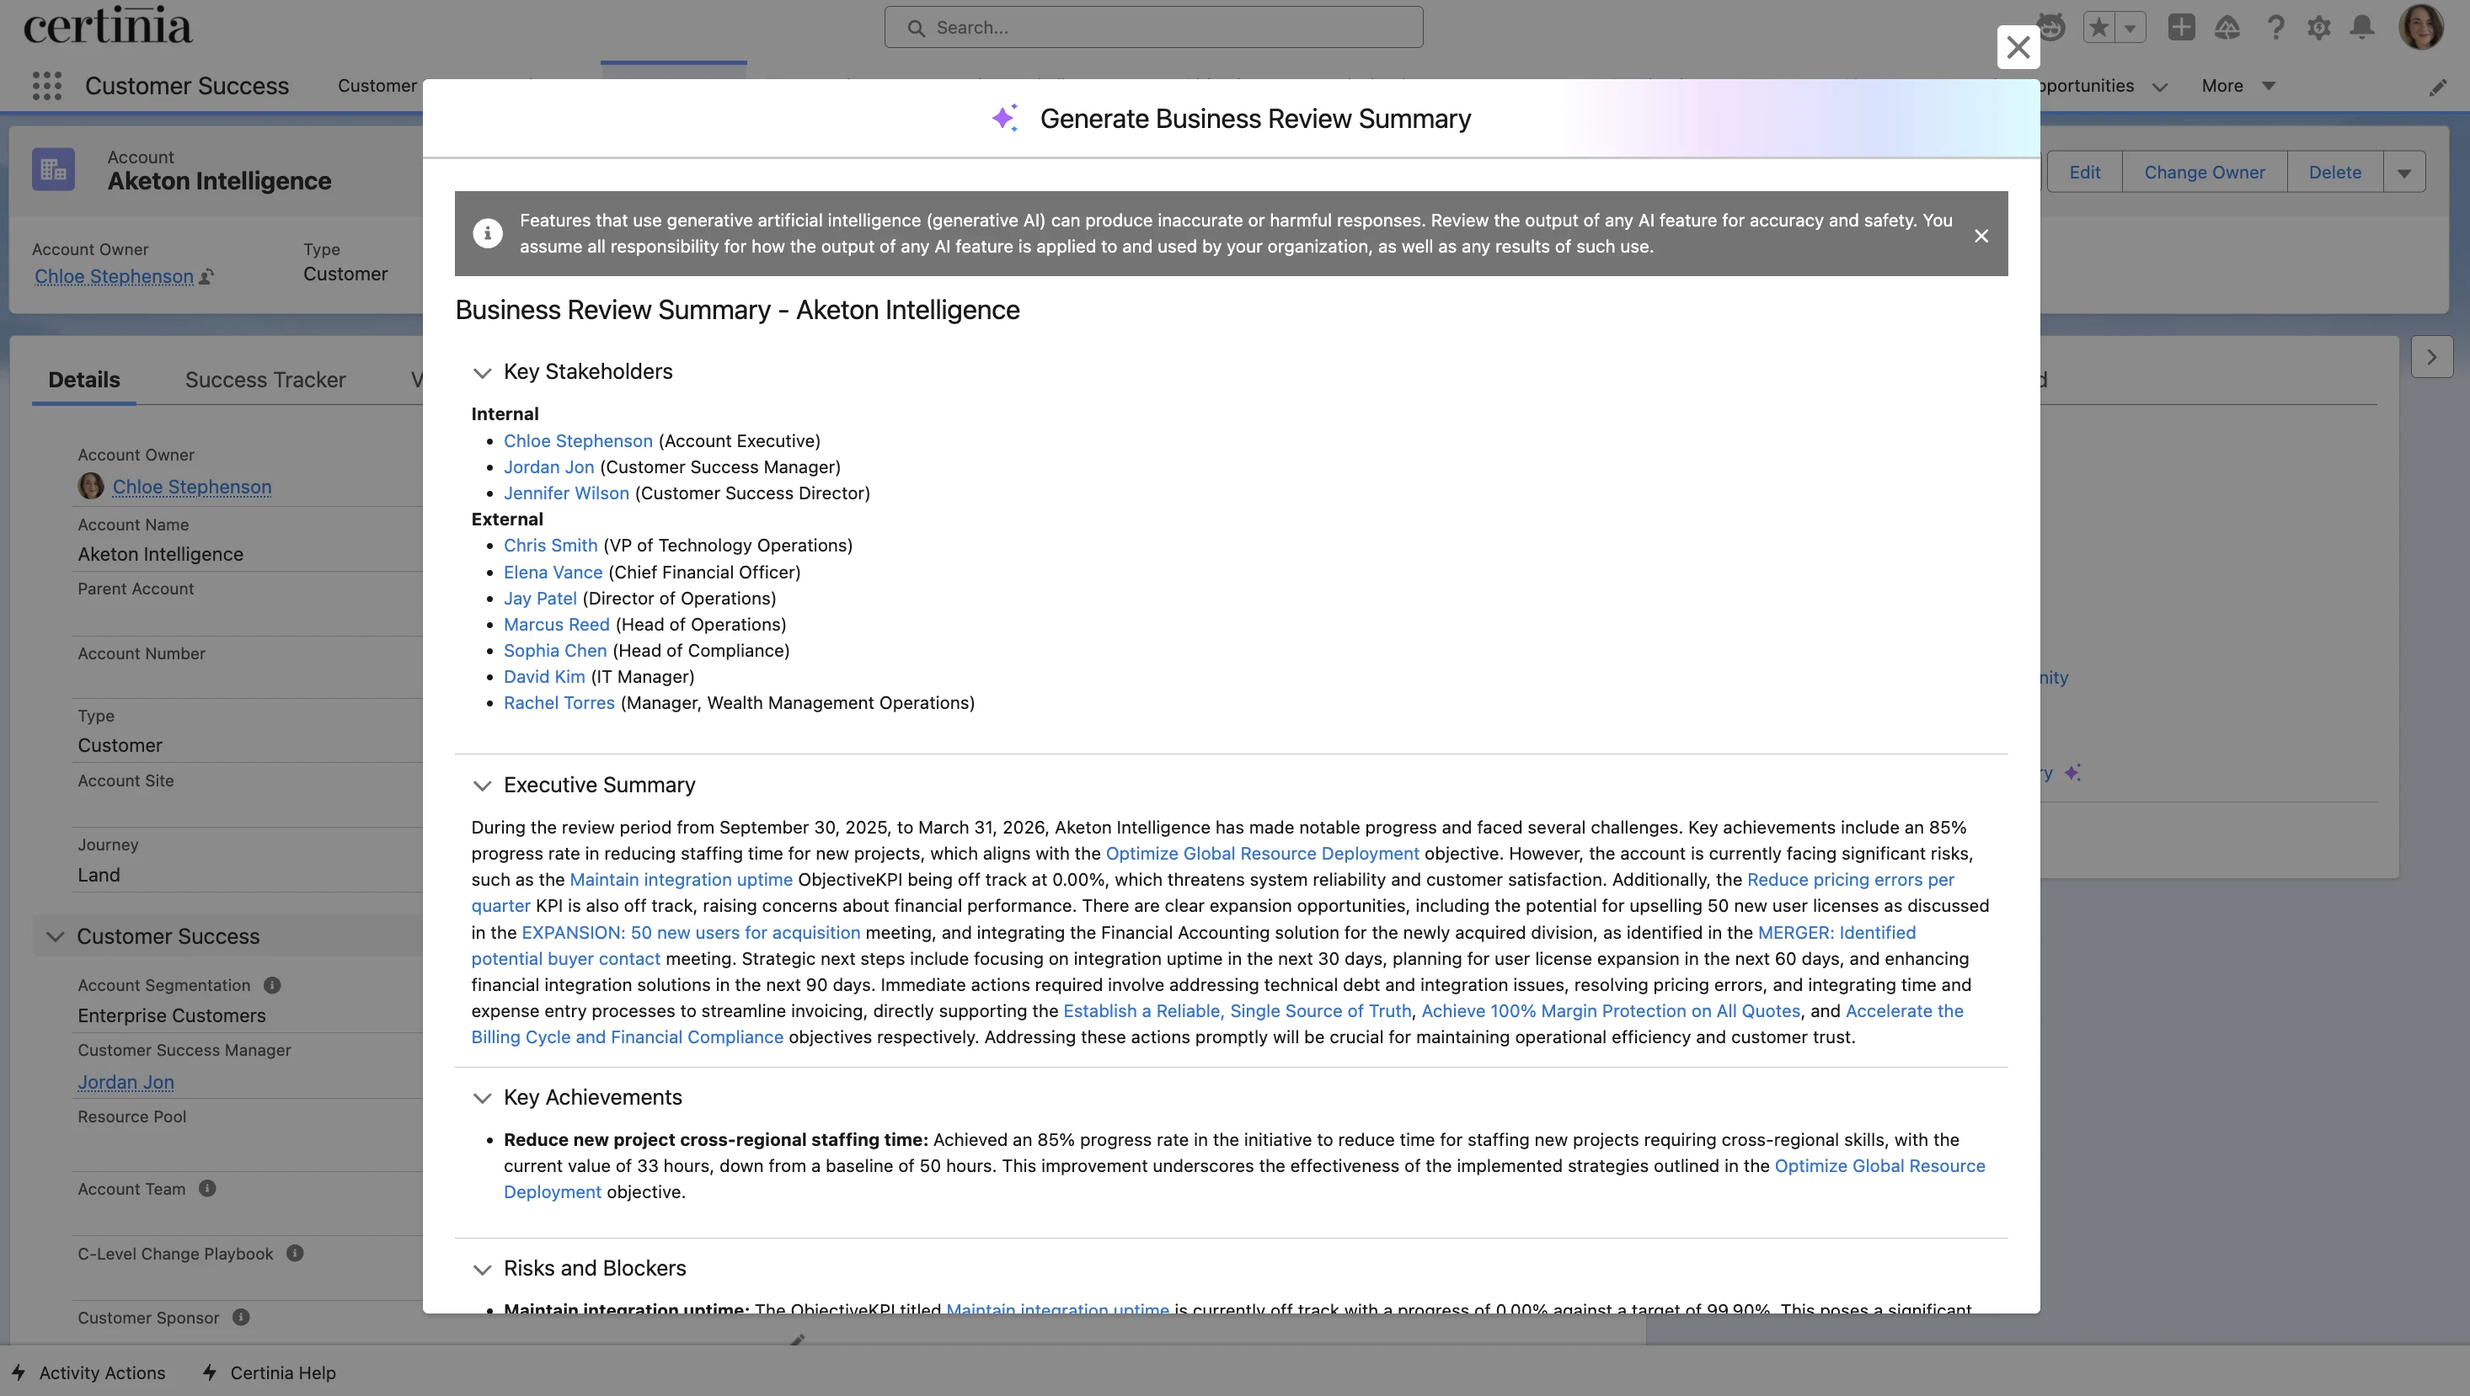
Task: Open the App Launcher waffle icon
Action: pos(45,85)
